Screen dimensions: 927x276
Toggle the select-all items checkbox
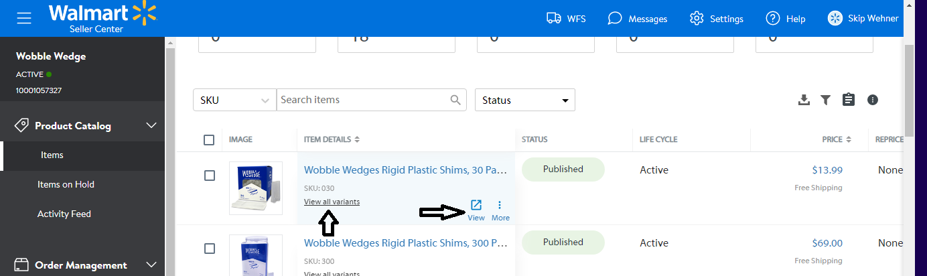[x=209, y=139]
